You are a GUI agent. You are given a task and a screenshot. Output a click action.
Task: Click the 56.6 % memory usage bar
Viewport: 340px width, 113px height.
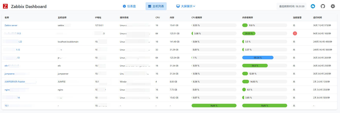255,66
